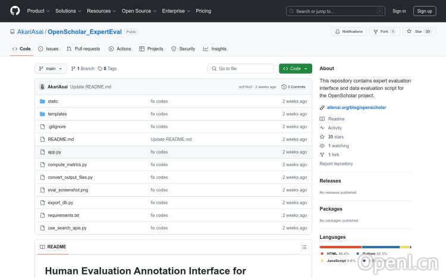Image resolution: width=446 pixels, height=278 pixels.
Task: Click the Sign up button
Action: [425, 11]
